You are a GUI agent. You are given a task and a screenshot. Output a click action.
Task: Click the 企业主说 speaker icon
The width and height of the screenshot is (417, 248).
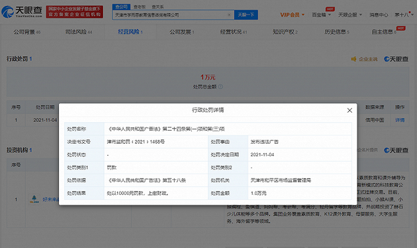[x=353, y=59]
